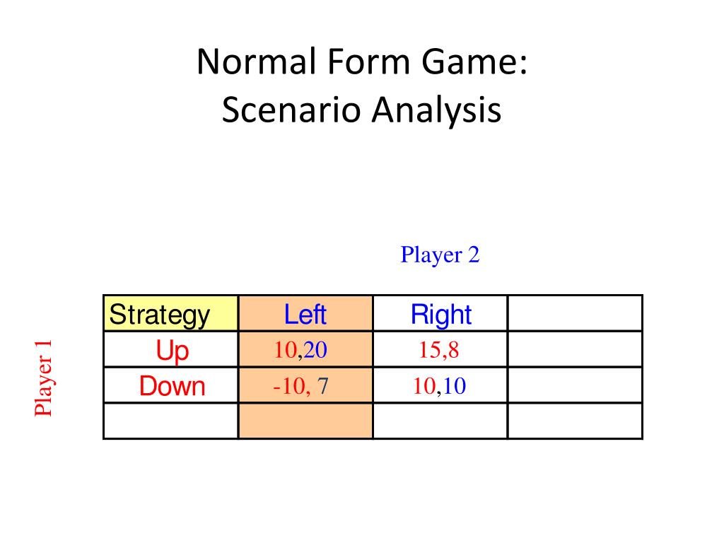Click the empty cell below Down
Viewport: 724px width, 543px height.
[x=171, y=421]
